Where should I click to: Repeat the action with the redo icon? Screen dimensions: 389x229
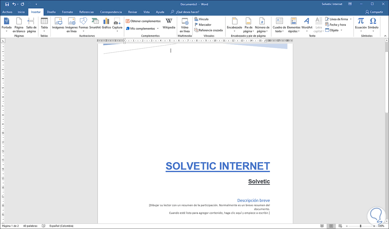click(22, 4)
